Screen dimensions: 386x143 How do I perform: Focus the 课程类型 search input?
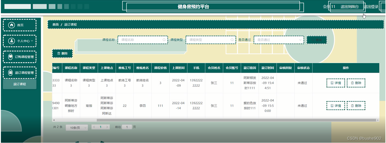211,40
